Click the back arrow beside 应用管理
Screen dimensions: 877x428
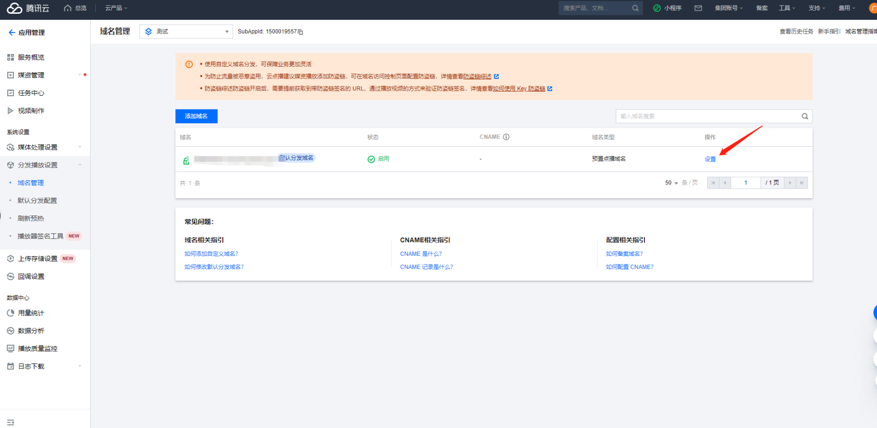[12, 33]
